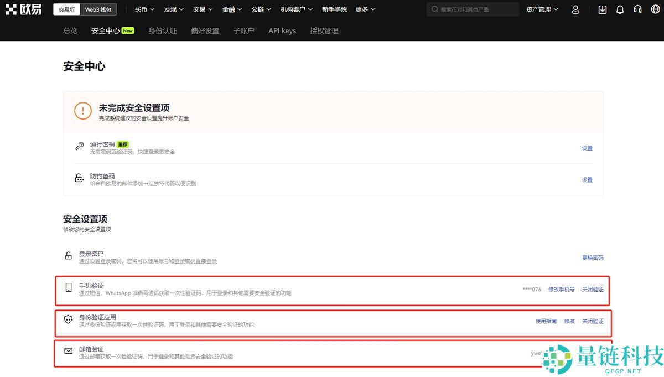Open the 交易 dropdown menu
Image resolution: width=664 pixels, height=377 pixels.
click(x=203, y=9)
